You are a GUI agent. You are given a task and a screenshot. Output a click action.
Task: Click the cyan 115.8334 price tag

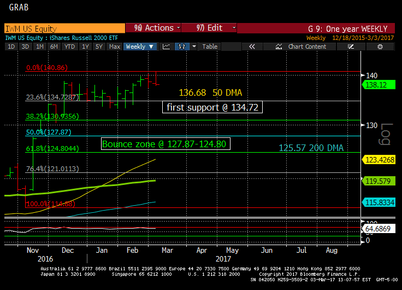point(379,202)
